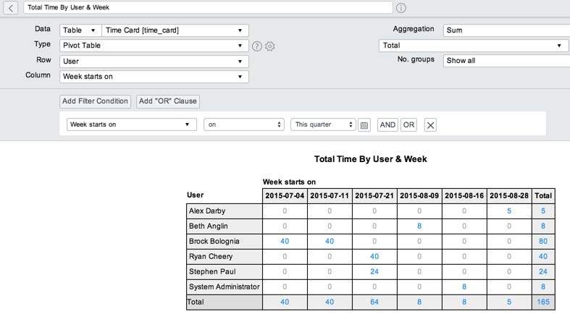Viewport: 570px width, 314px height.
Task: Click Add "OR" Clause button
Action: [x=168, y=101]
